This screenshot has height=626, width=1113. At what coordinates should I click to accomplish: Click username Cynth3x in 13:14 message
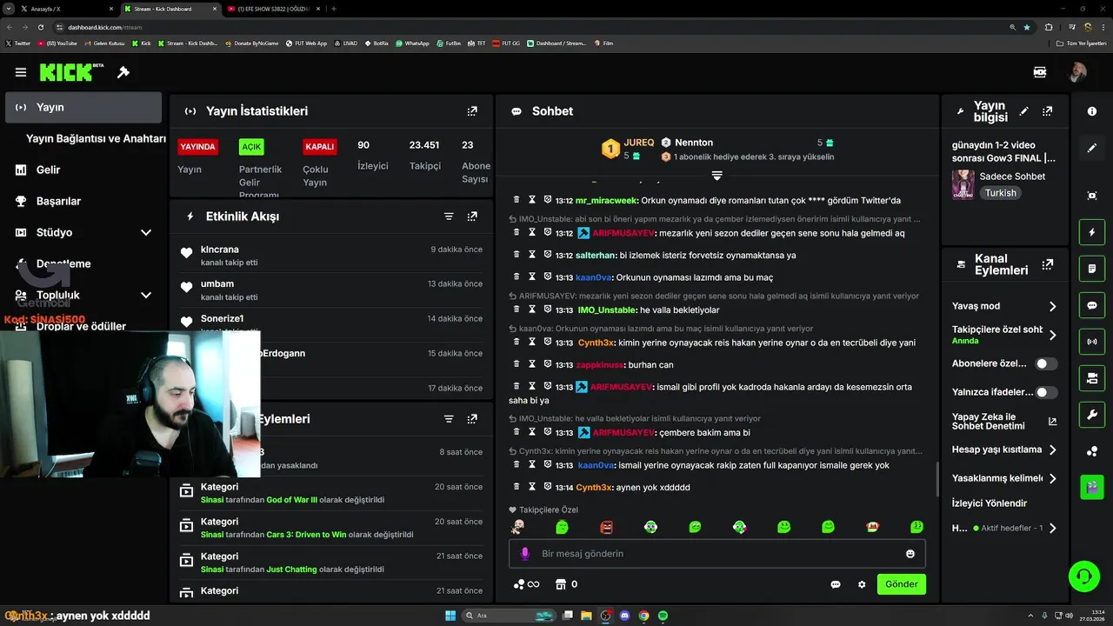[x=594, y=488]
